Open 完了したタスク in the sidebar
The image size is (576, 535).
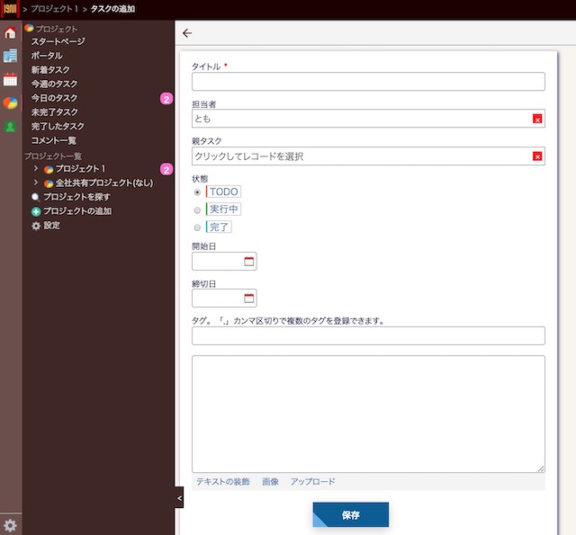pyautogui.click(x=58, y=126)
